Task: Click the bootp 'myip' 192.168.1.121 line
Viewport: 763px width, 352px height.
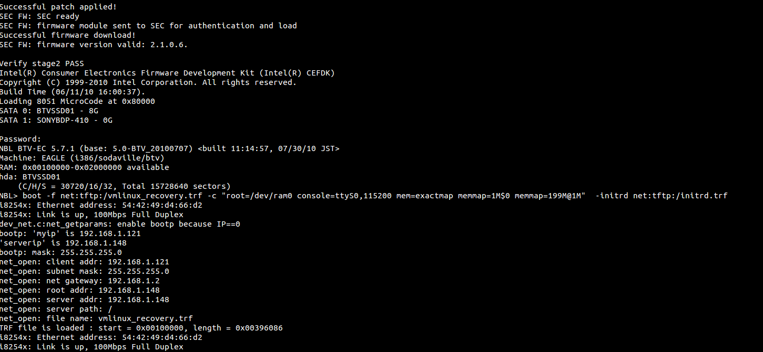Action: click(70, 233)
